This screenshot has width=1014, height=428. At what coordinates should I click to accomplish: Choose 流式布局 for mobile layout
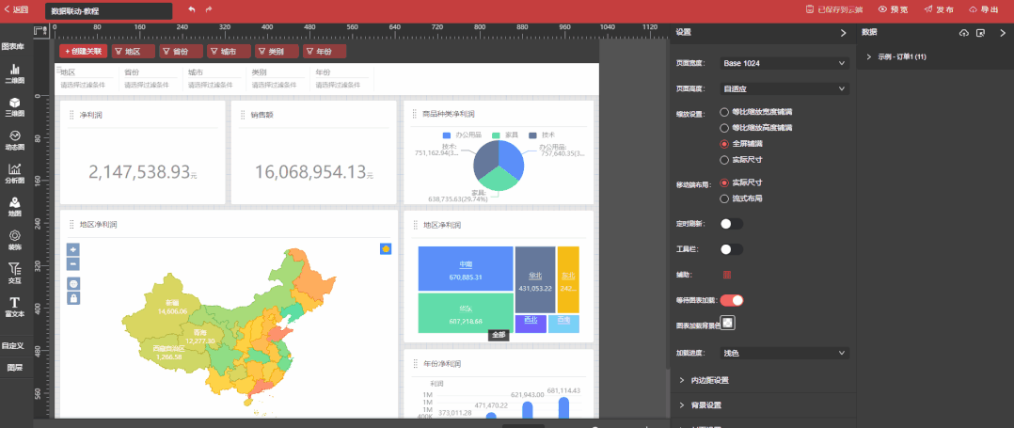(724, 198)
